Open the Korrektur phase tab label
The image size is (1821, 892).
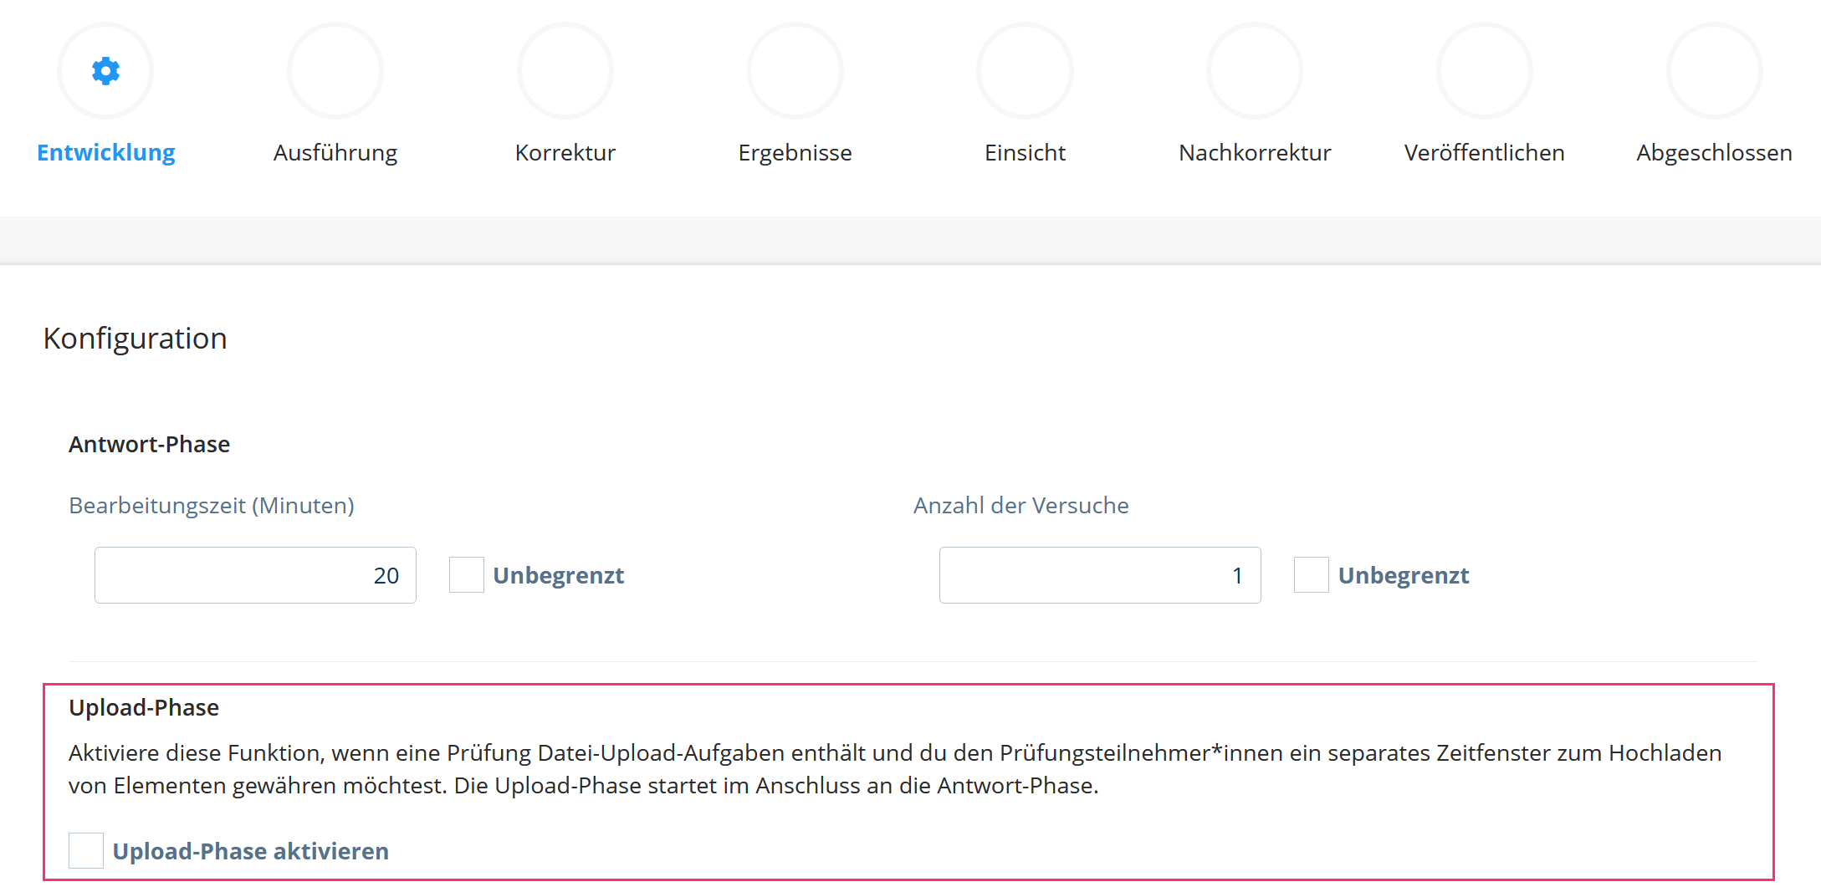(x=565, y=152)
